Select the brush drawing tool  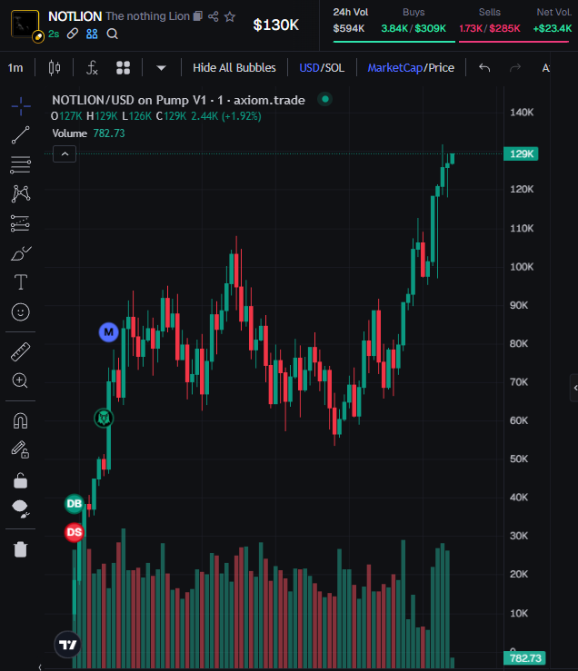(21, 253)
